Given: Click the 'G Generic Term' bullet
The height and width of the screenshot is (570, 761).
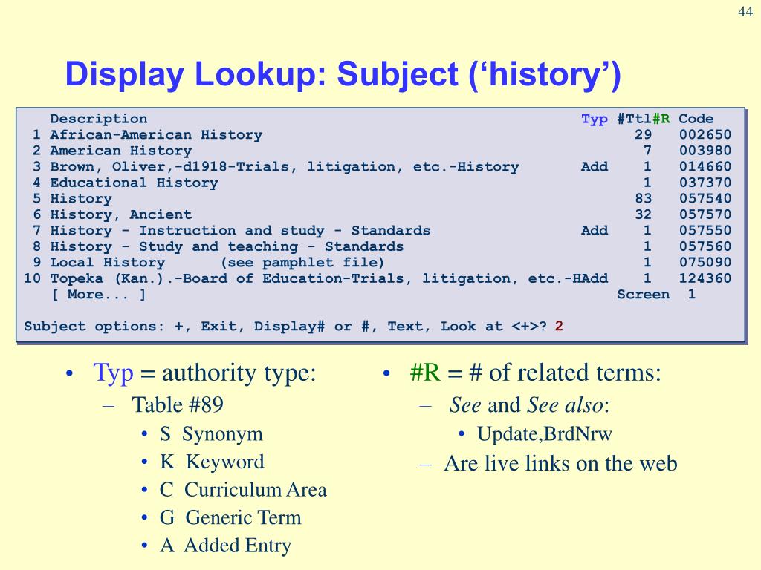Looking at the screenshot, I should [x=230, y=517].
